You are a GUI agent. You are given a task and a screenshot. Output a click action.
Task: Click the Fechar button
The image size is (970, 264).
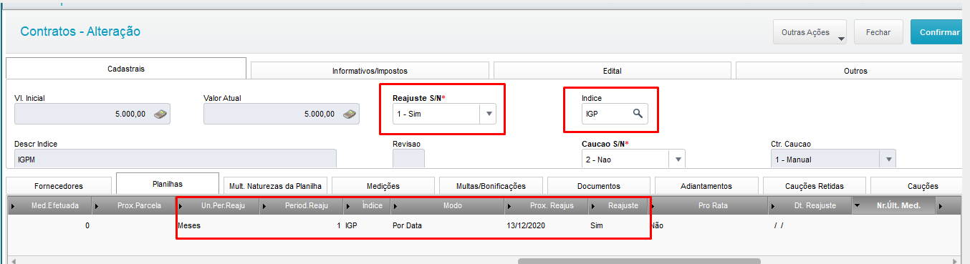878,32
